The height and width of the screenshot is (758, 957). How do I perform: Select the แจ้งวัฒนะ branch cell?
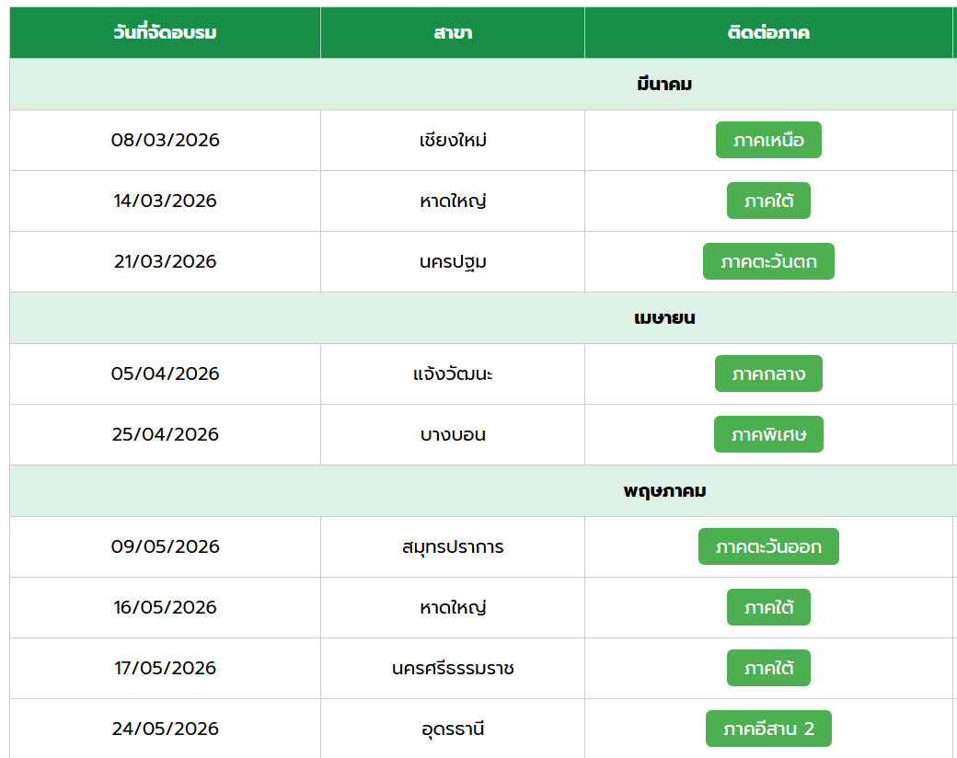tap(453, 374)
